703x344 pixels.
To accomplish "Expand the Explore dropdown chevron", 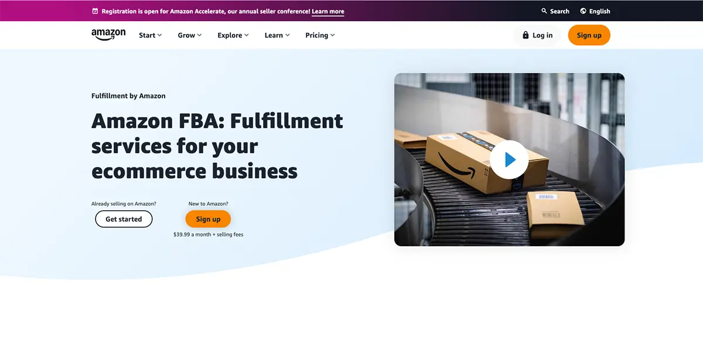I will click(246, 35).
